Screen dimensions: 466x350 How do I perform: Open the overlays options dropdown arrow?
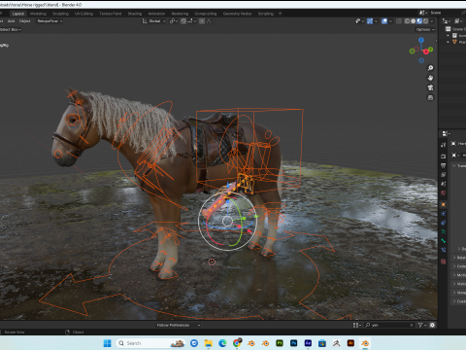pyautogui.click(x=390, y=21)
